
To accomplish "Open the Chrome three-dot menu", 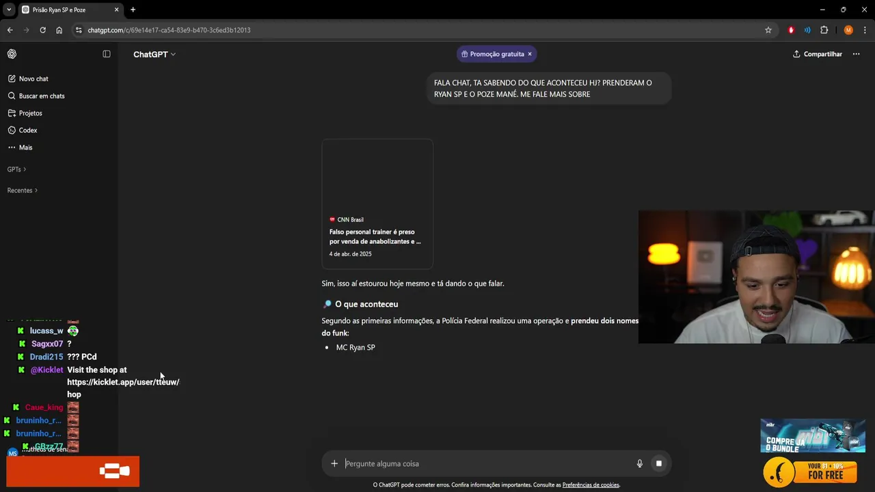I will click(x=865, y=30).
